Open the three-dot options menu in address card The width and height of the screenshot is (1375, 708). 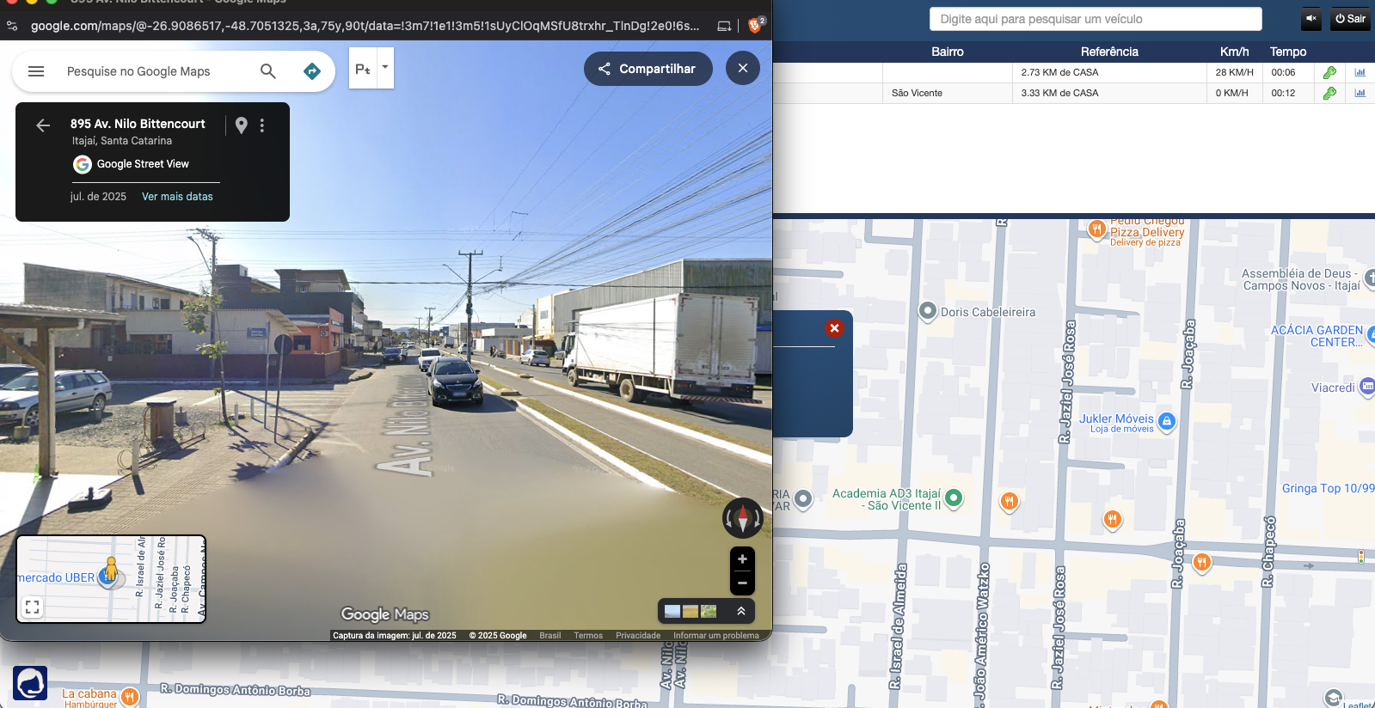click(x=262, y=125)
